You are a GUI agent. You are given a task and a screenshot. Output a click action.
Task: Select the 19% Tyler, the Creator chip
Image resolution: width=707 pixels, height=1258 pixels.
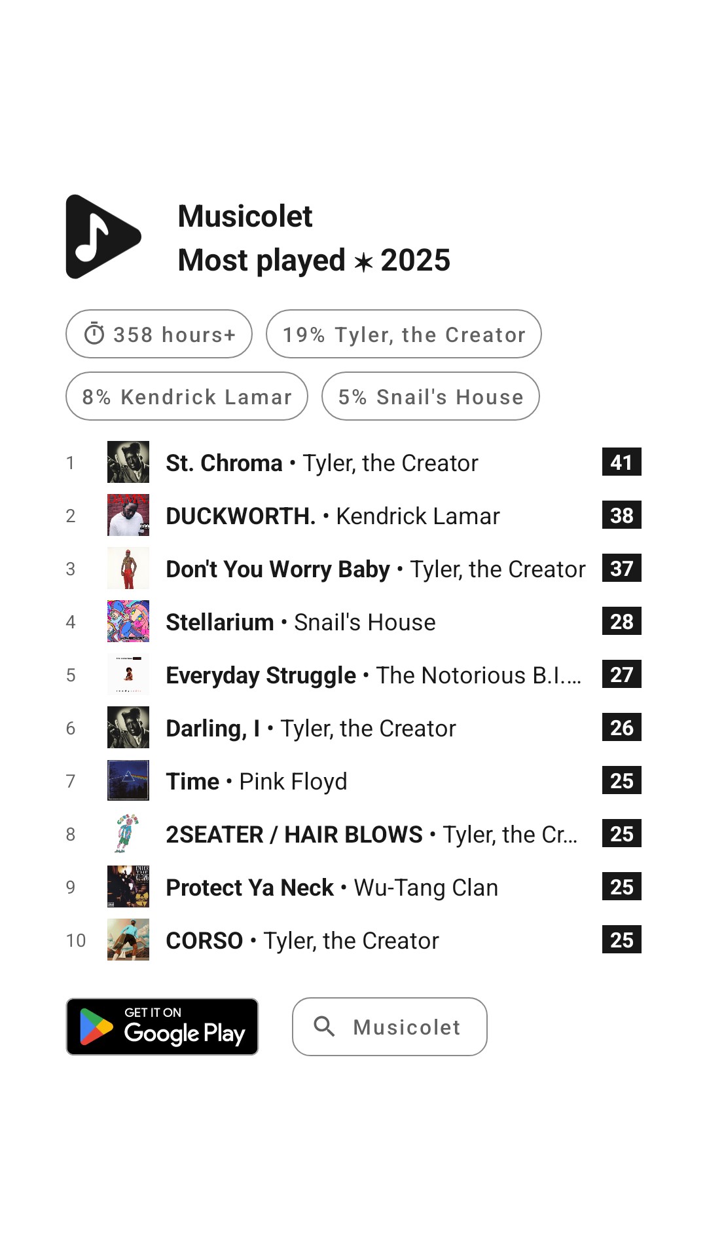[x=403, y=334]
